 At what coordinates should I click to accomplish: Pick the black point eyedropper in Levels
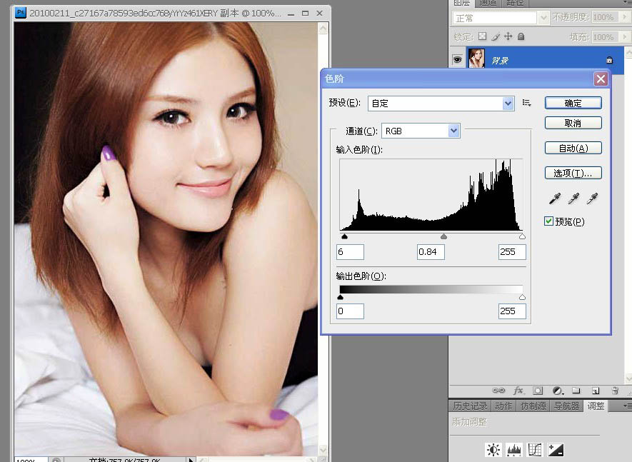(555, 199)
